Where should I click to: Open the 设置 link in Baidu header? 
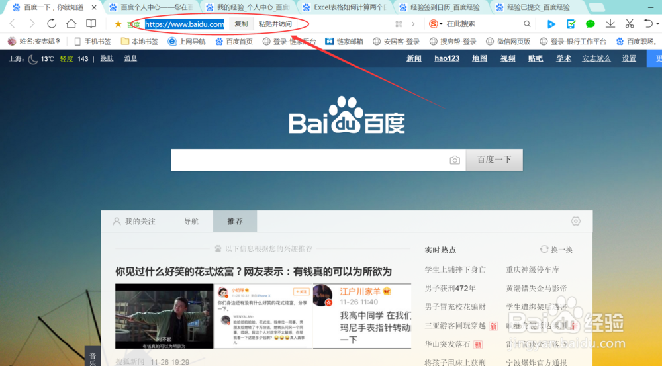tap(629, 58)
